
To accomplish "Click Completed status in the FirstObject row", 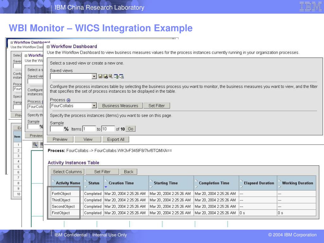I will coord(93,213).
